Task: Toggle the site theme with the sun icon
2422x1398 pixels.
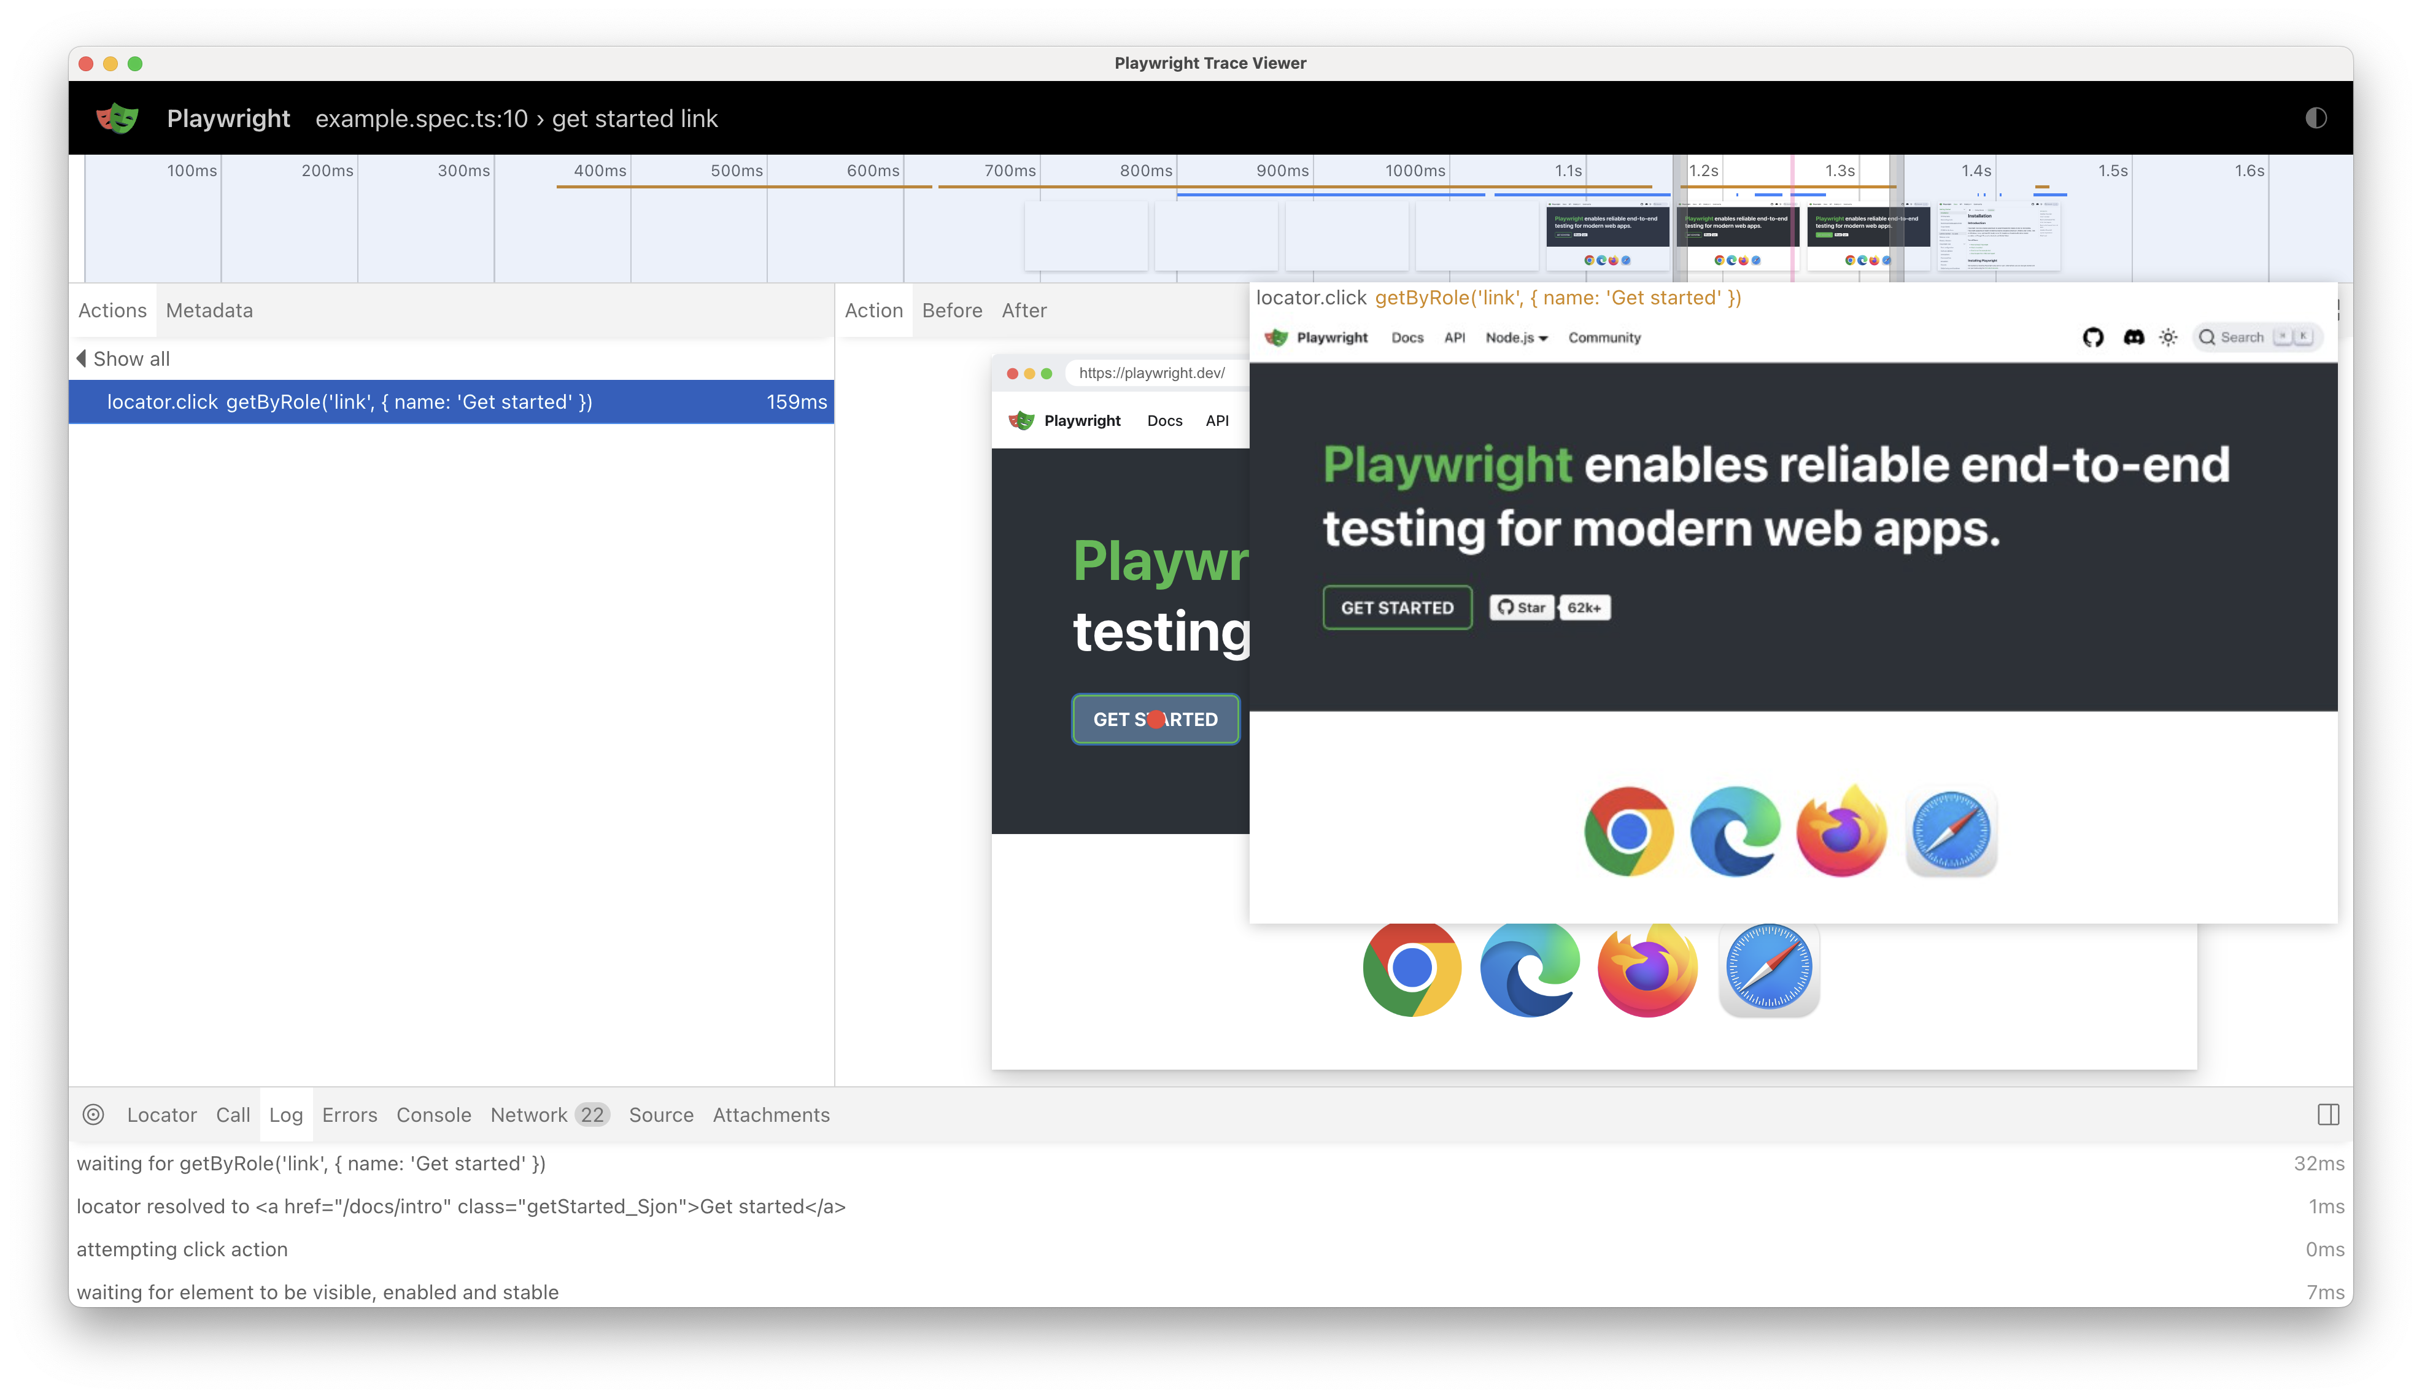Action: (x=2169, y=337)
